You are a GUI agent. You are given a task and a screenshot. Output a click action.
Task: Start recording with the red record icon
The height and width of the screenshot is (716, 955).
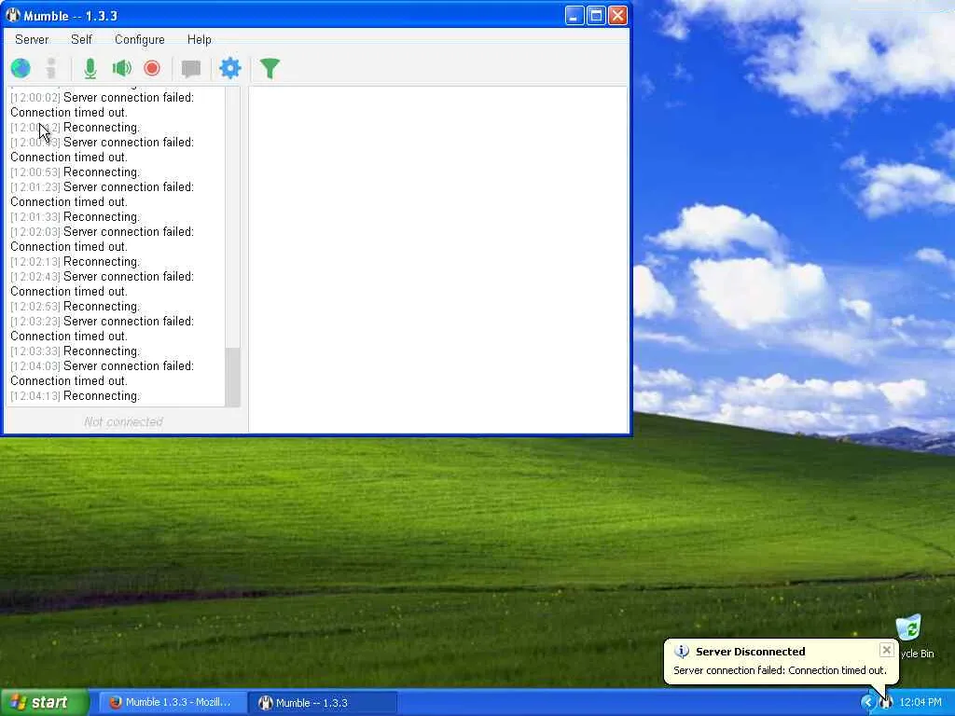(x=152, y=68)
